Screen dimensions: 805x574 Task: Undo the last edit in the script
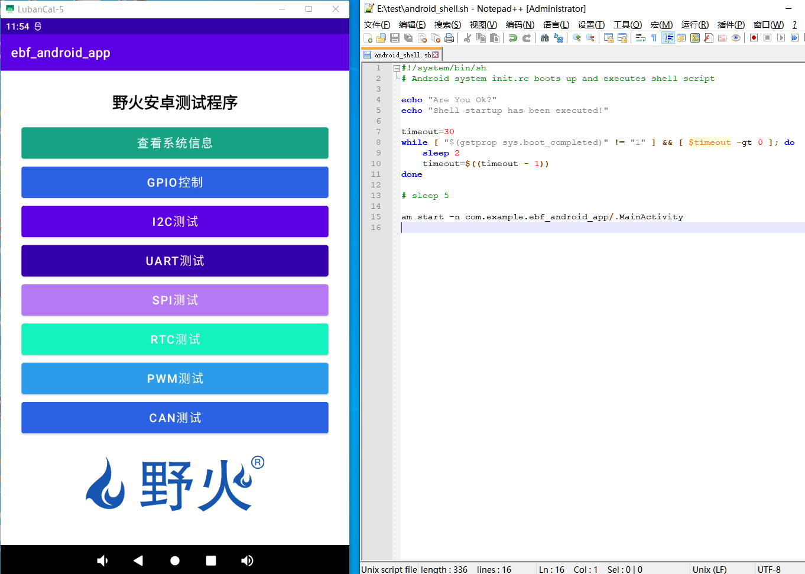[x=513, y=37]
